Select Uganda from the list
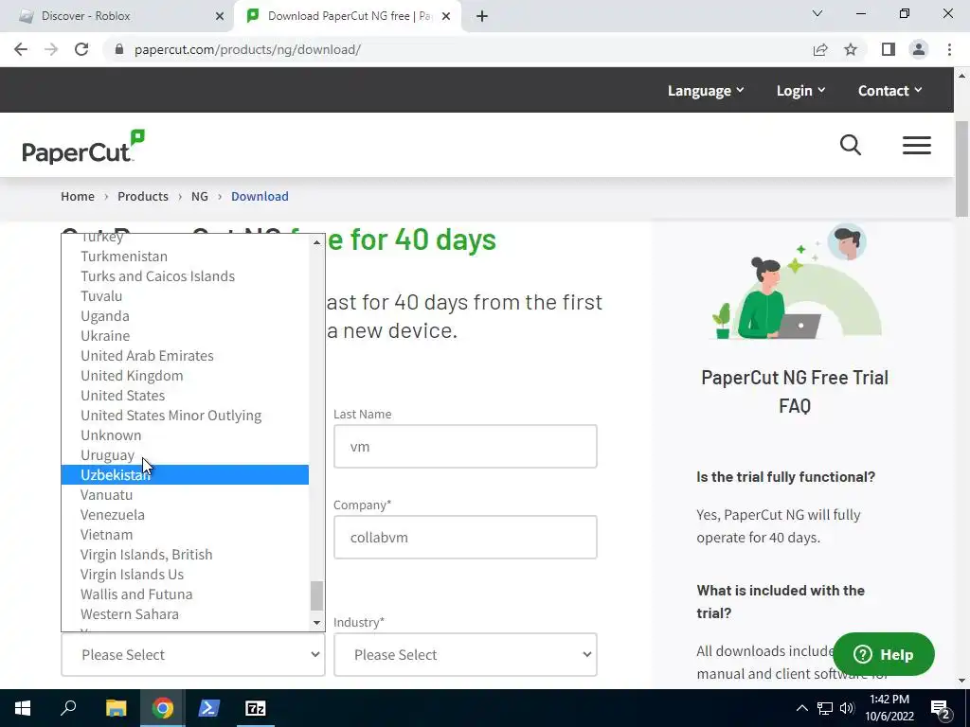Image resolution: width=970 pixels, height=727 pixels. coord(185,316)
